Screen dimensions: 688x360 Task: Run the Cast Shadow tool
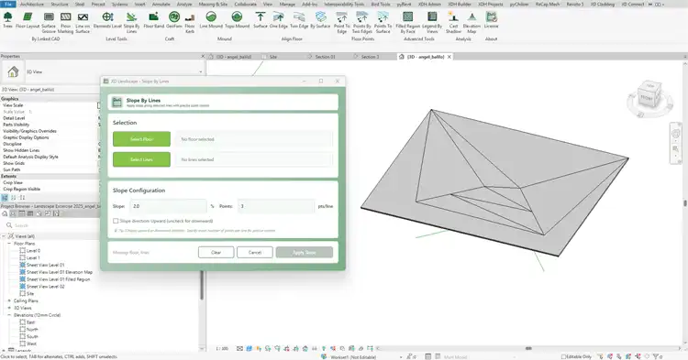[x=453, y=23]
